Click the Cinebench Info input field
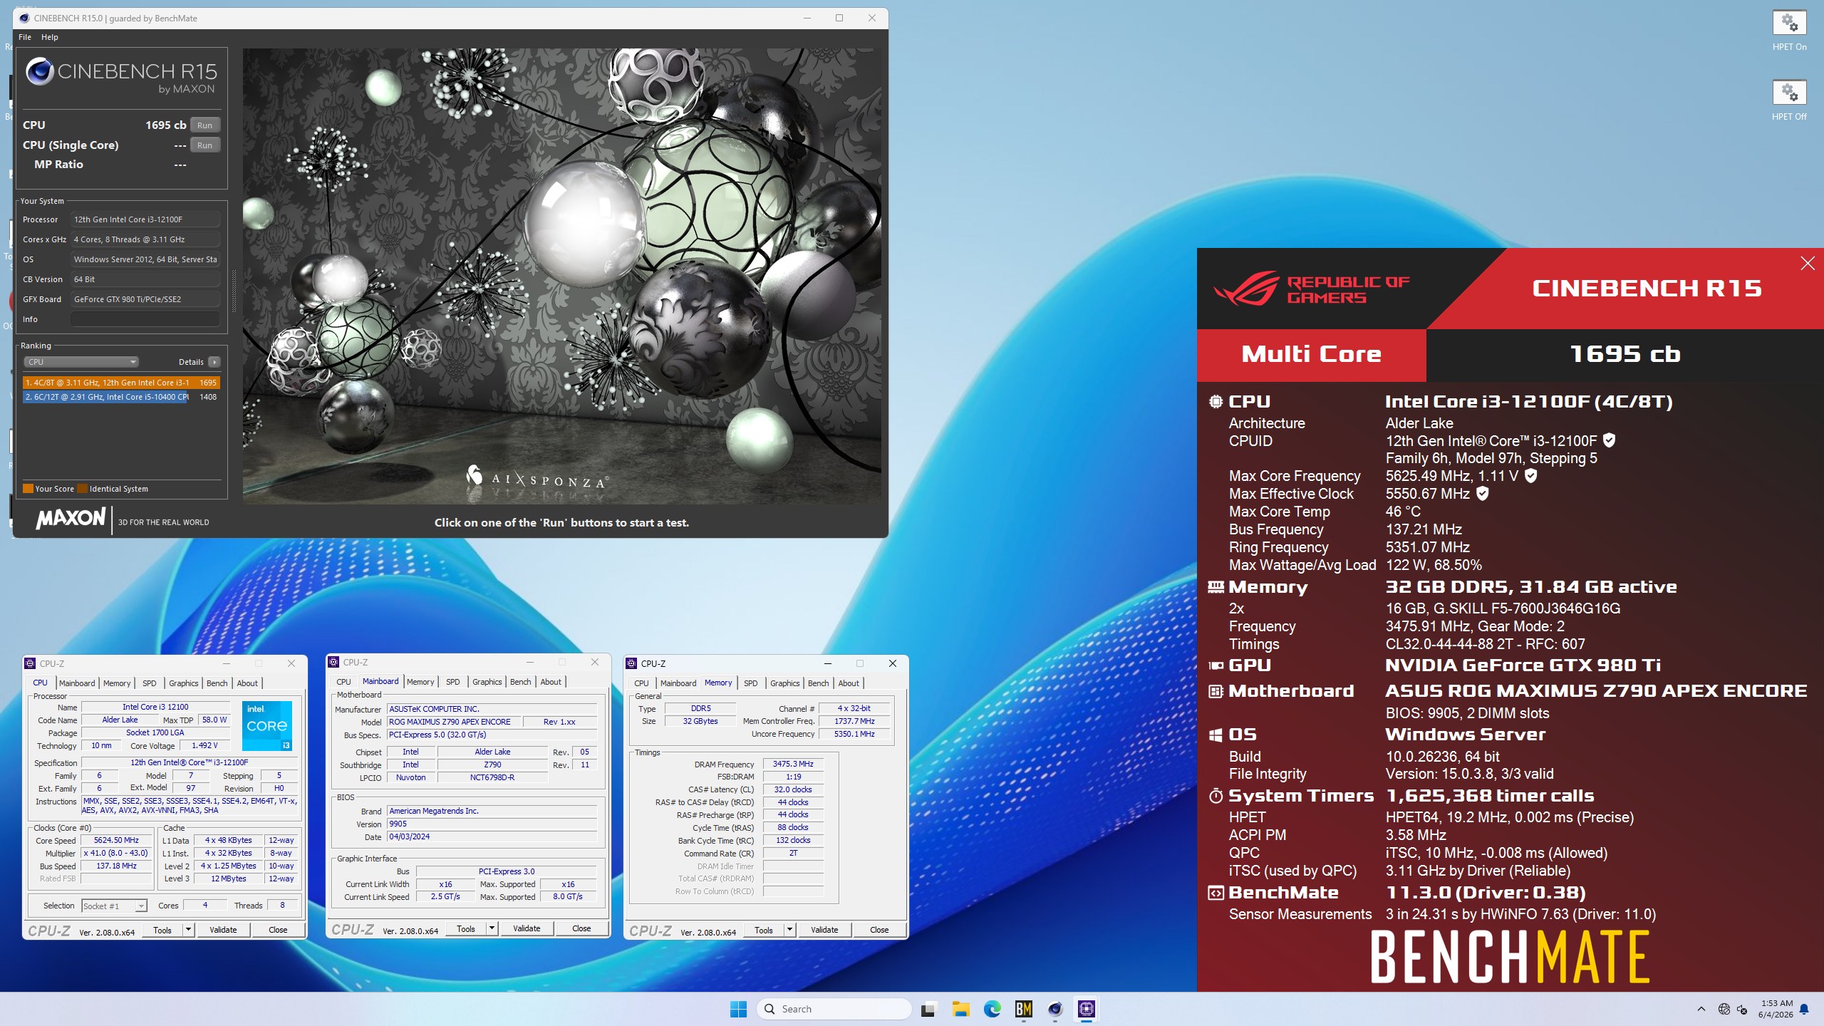This screenshot has width=1824, height=1026. (145, 319)
